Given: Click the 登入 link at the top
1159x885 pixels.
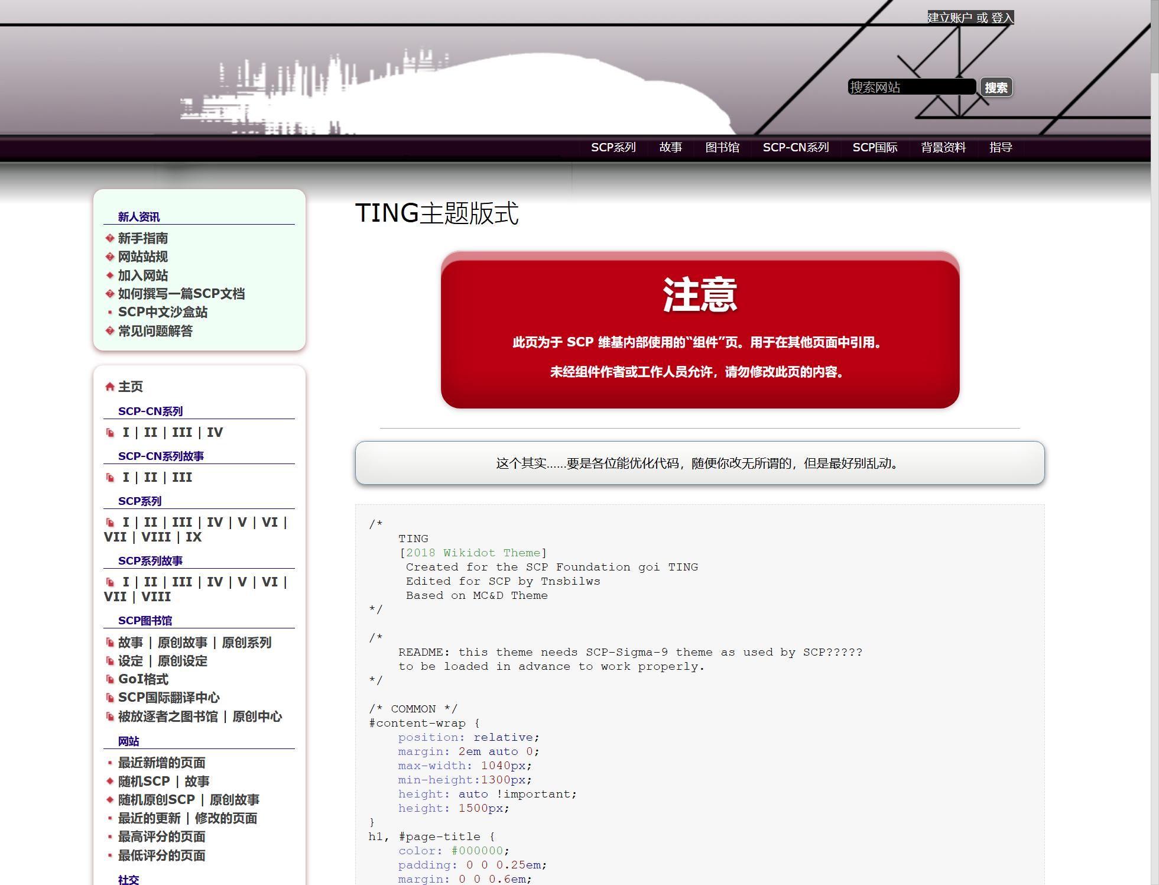Looking at the screenshot, I should click(1002, 18).
